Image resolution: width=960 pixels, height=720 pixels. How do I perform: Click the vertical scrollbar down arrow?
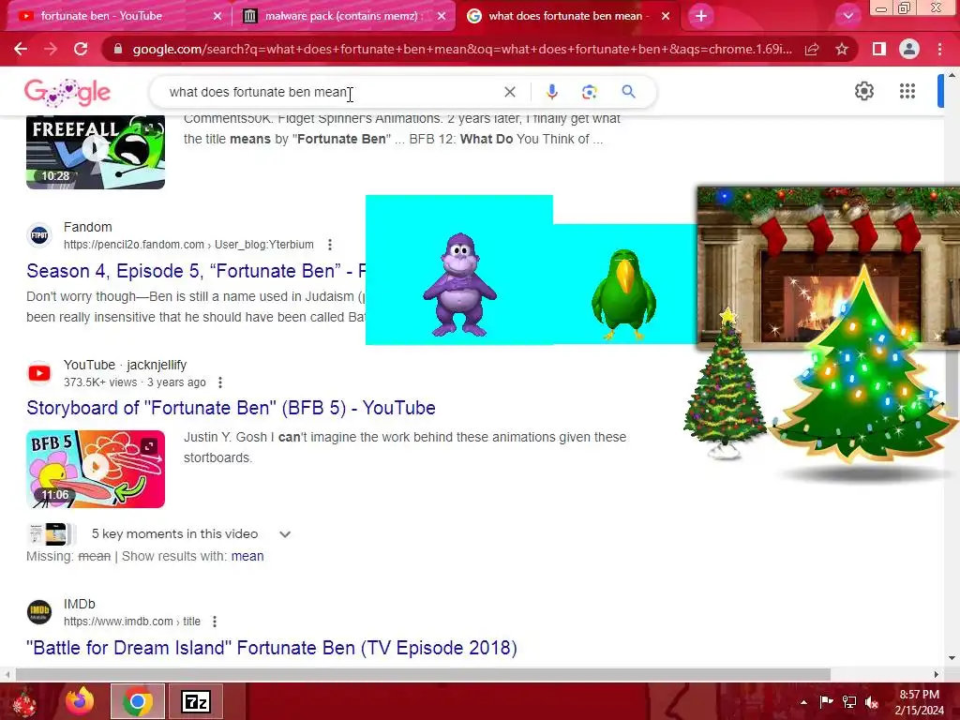click(952, 658)
